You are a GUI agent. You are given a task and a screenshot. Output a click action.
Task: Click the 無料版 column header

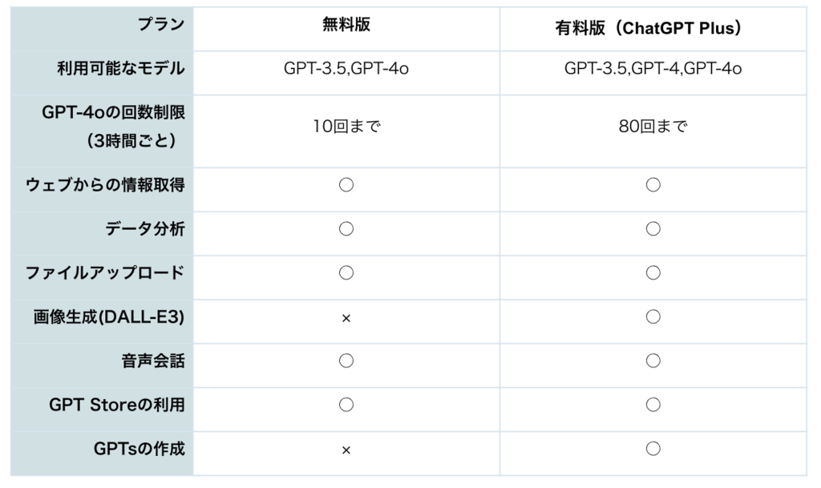pyautogui.click(x=346, y=25)
